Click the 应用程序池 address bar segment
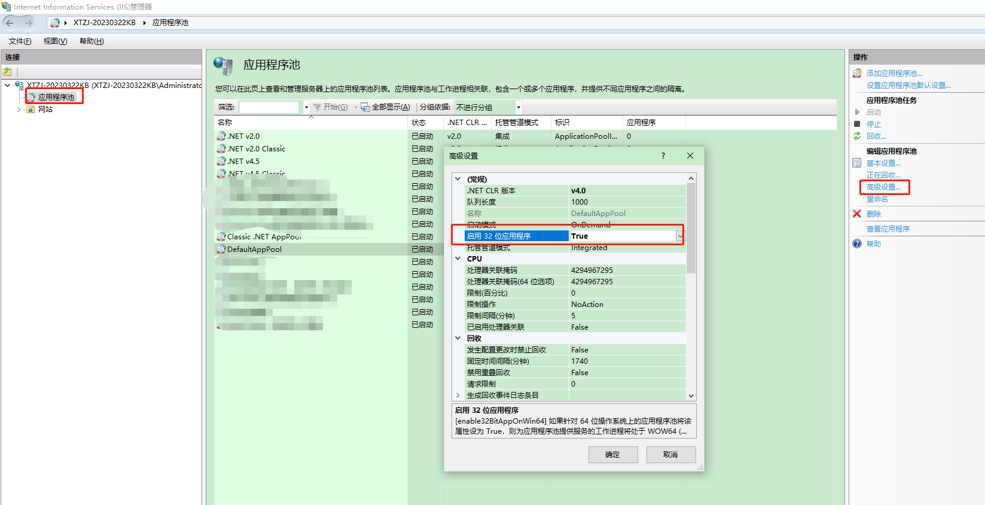 pos(170,23)
